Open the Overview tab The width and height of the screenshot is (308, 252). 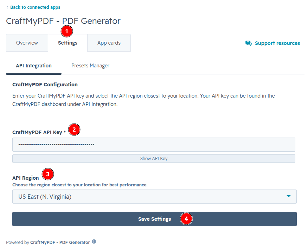(x=27, y=43)
